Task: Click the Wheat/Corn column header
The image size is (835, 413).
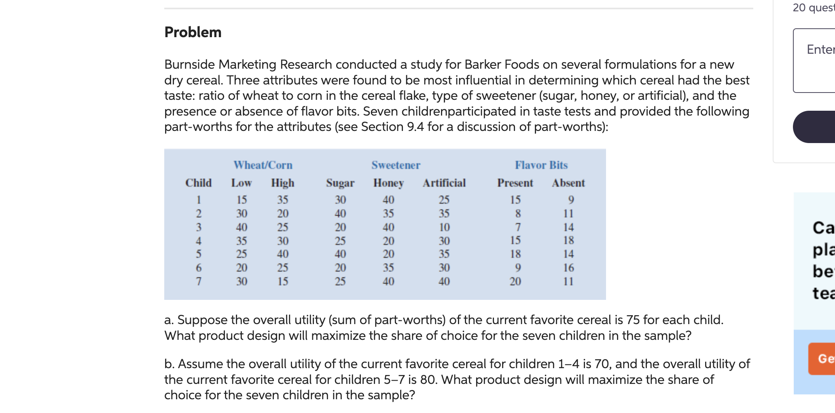Action: tap(263, 164)
